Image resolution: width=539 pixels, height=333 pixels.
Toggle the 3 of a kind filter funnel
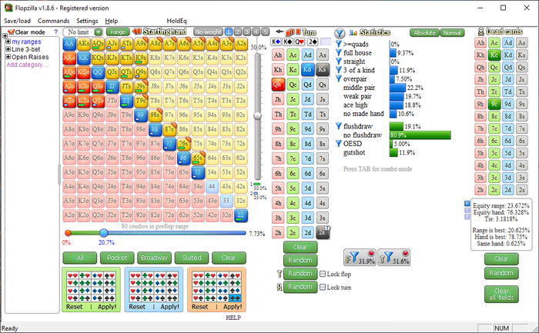click(339, 70)
